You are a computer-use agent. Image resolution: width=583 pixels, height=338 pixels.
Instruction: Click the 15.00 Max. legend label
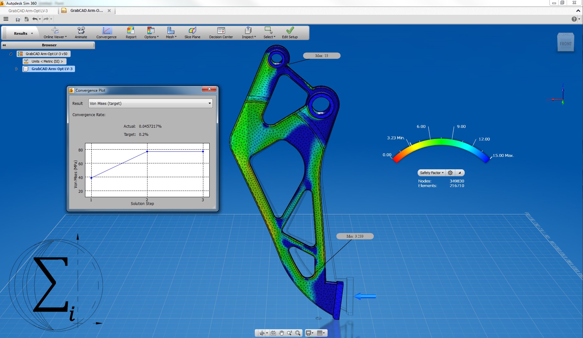pos(503,156)
